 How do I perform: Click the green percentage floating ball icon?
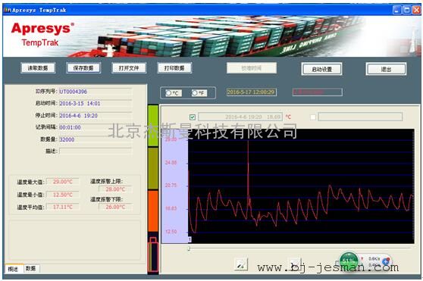[349, 261]
